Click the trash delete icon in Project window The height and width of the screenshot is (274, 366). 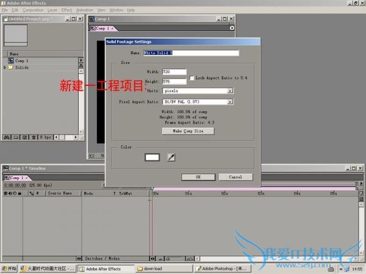(x=34, y=137)
